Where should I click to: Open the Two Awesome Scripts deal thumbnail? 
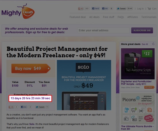pyautogui.click(x=138, y=64)
